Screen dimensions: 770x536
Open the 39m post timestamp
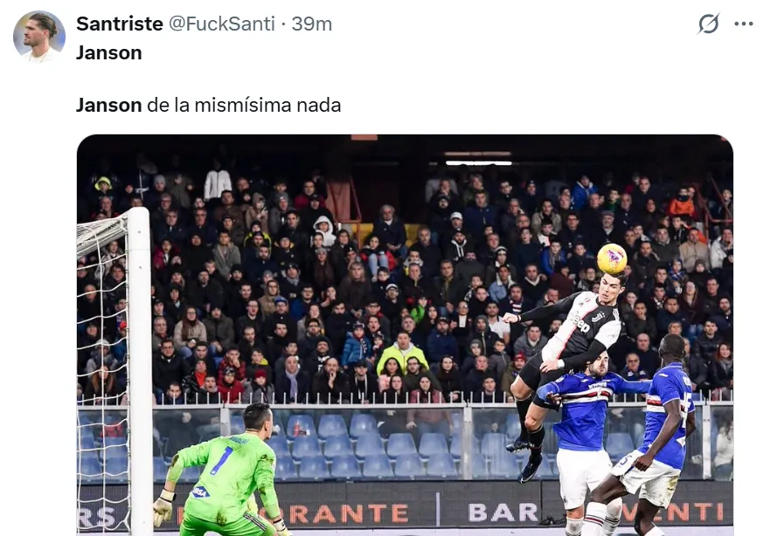point(312,24)
